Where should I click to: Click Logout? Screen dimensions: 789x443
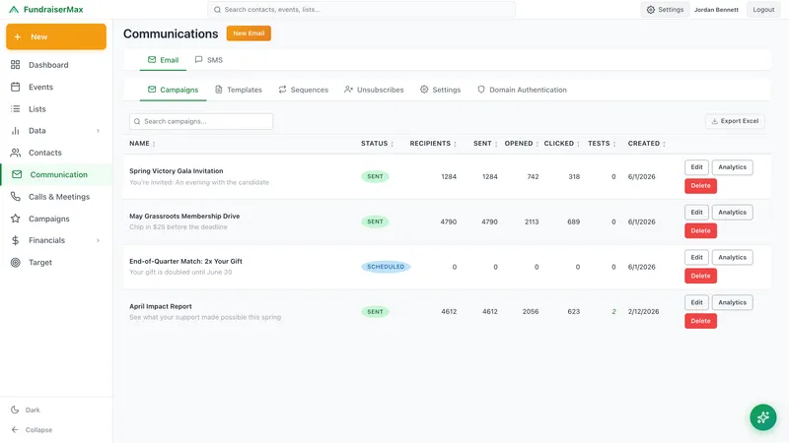click(x=763, y=10)
